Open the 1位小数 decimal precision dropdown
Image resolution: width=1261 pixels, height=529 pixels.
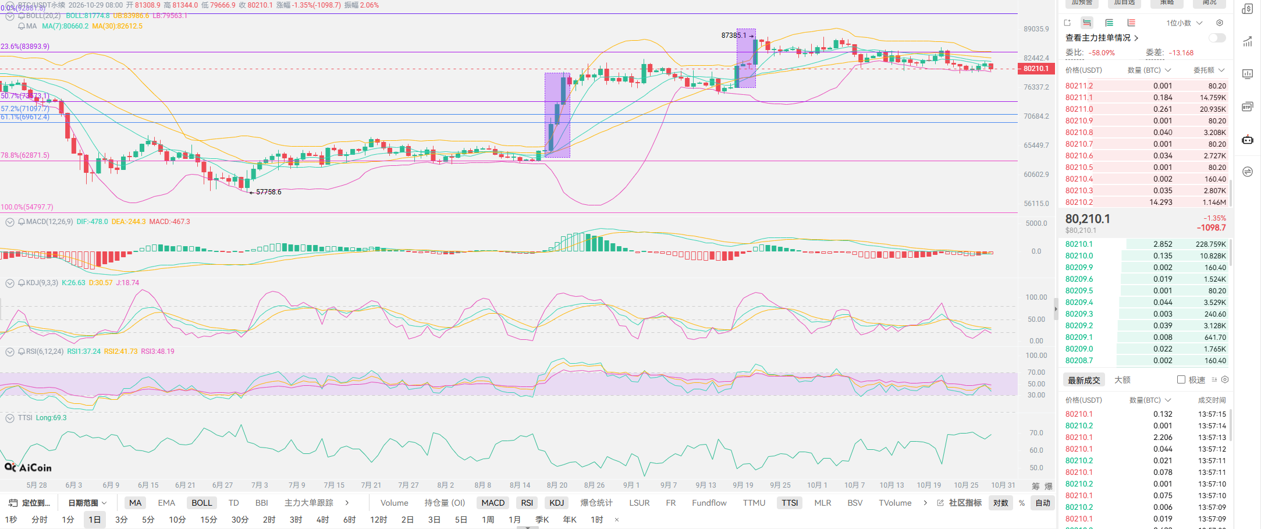tap(1184, 23)
